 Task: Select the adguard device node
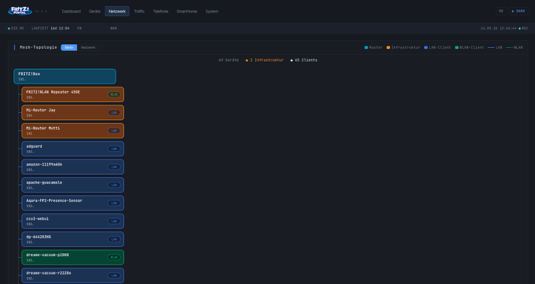click(x=73, y=149)
